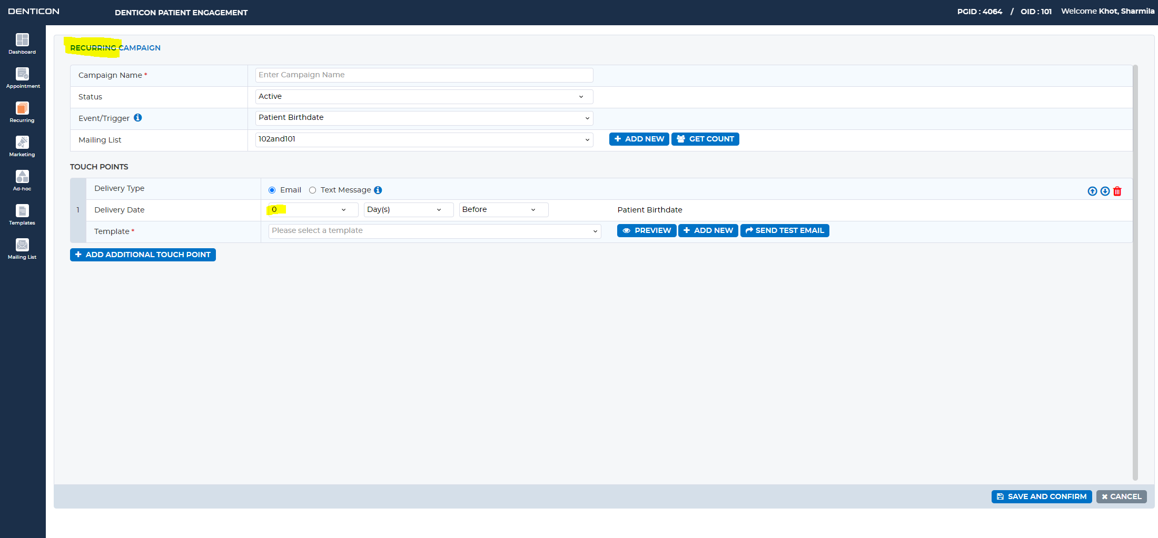Screen dimensions: 1158x538
Task: Expand the Status dropdown showing Active
Action: [424, 96]
